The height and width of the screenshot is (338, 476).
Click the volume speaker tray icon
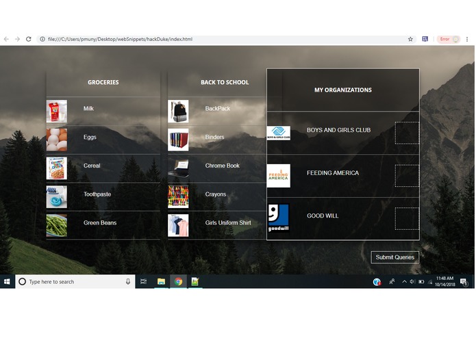[x=412, y=282]
